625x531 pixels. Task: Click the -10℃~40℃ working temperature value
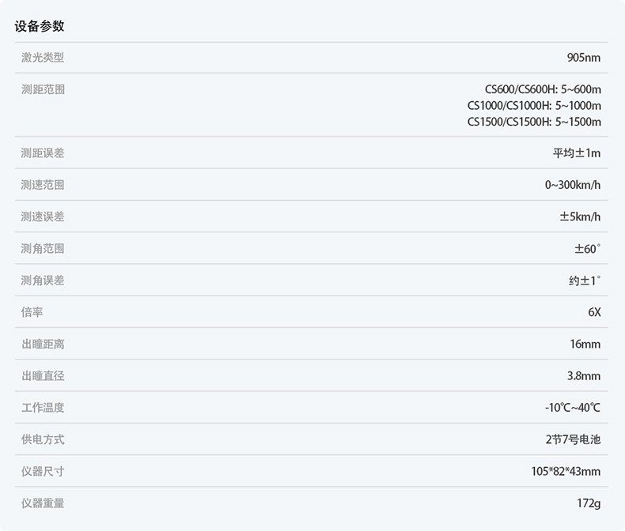coord(573,408)
